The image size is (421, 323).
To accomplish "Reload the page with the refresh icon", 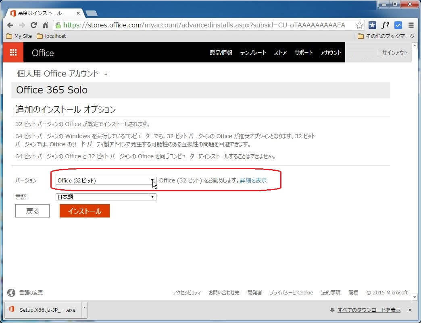I will (x=34, y=25).
